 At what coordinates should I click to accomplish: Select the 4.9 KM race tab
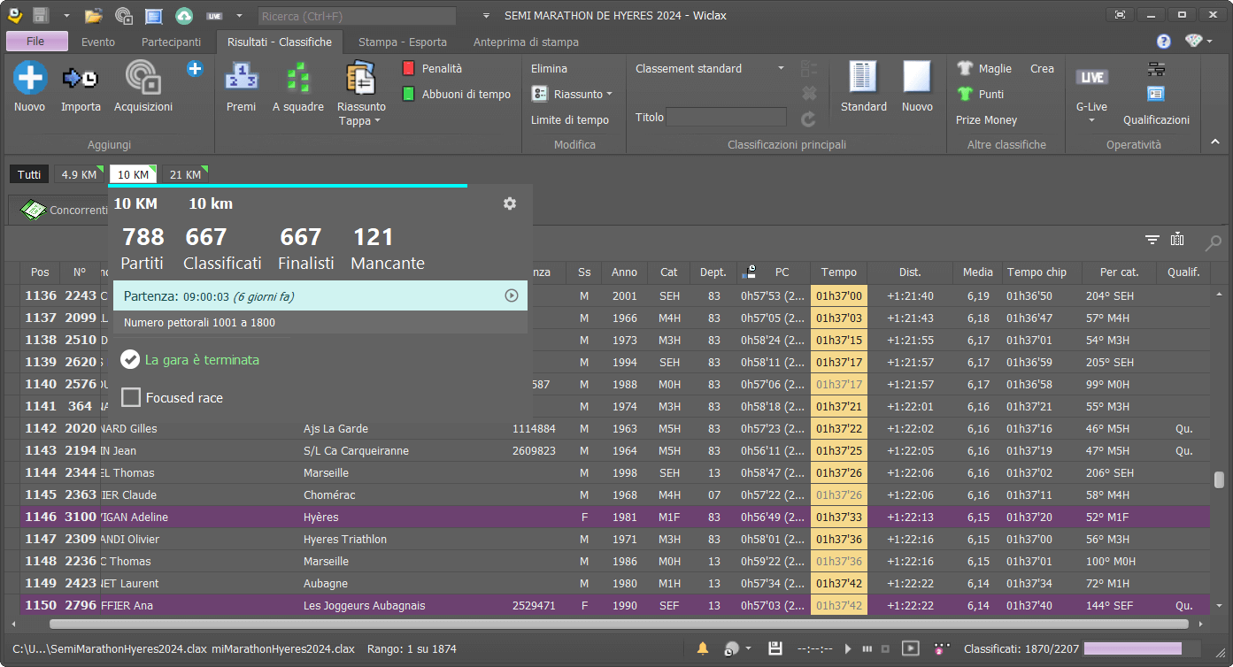[80, 174]
